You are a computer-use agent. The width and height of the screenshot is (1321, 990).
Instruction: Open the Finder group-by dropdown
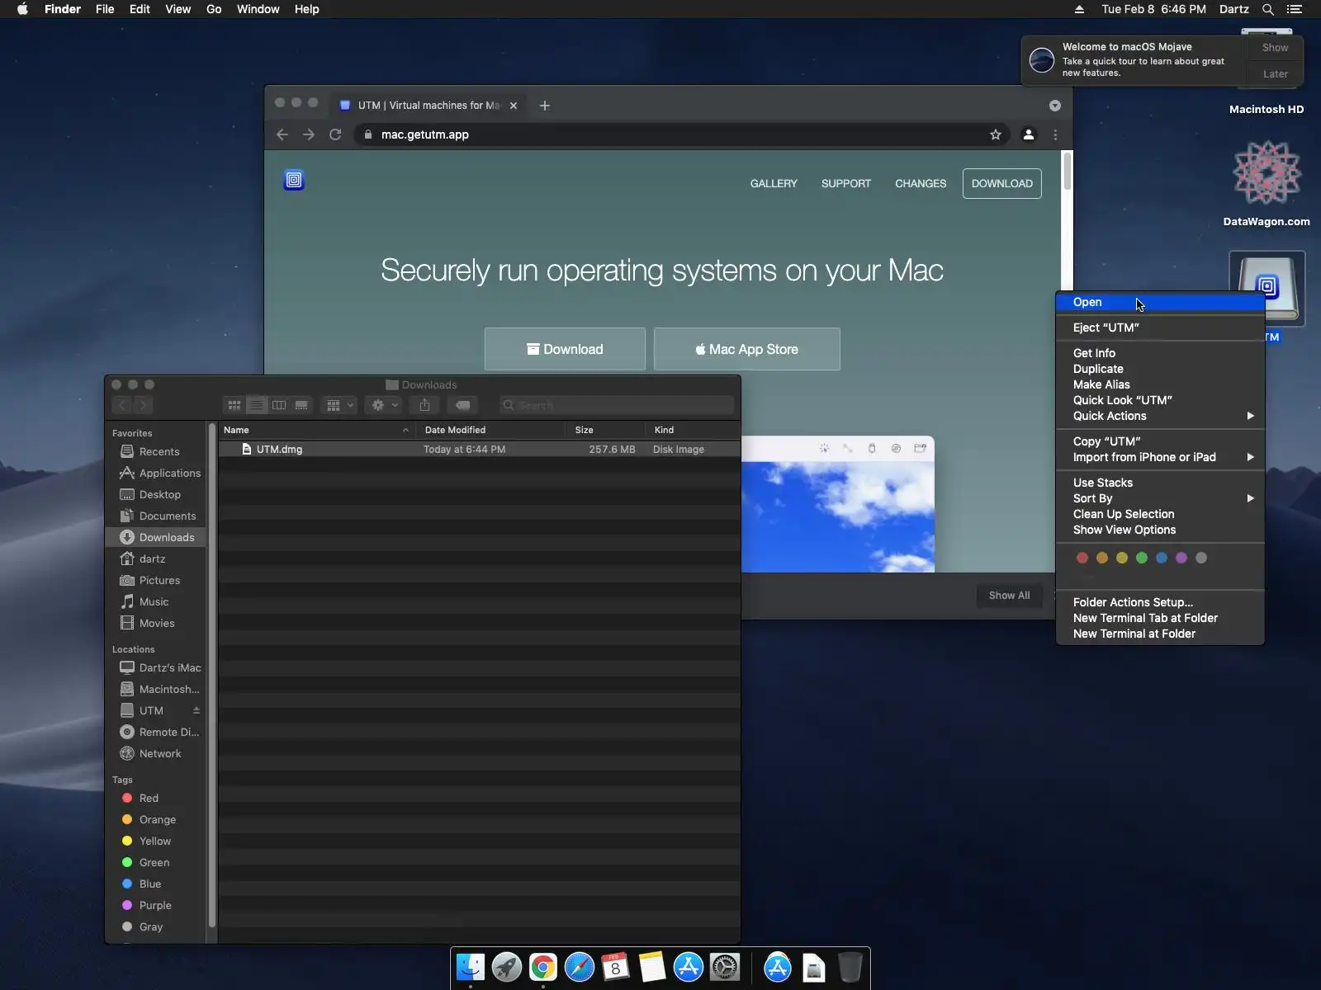[x=339, y=405]
